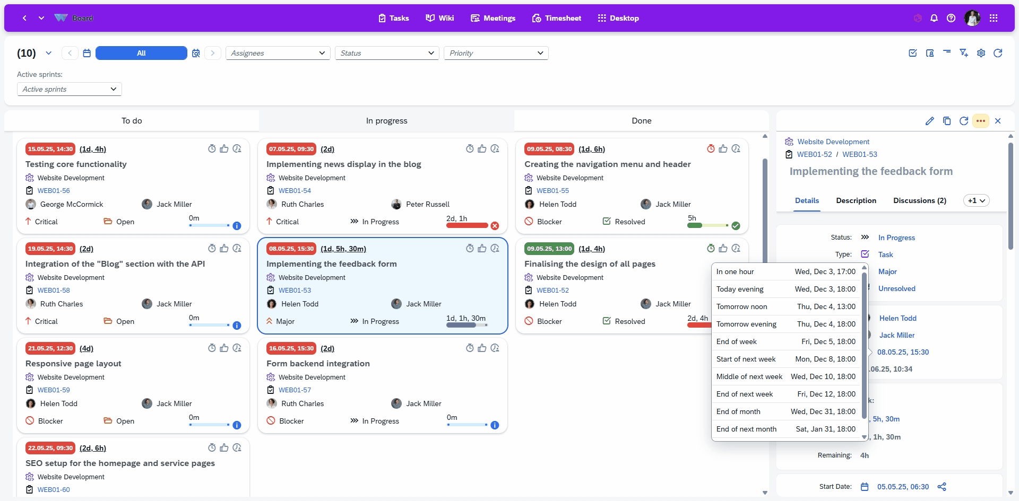Screen dimensions: 1019x501
Task: Toggle the select tasks checkbox icon in toolbar
Action: click(x=913, y=53)
